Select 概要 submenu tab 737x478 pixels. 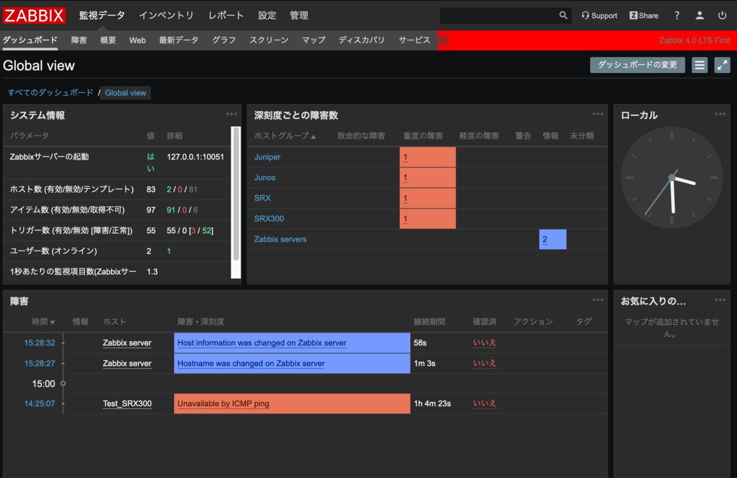pos(108,40)
